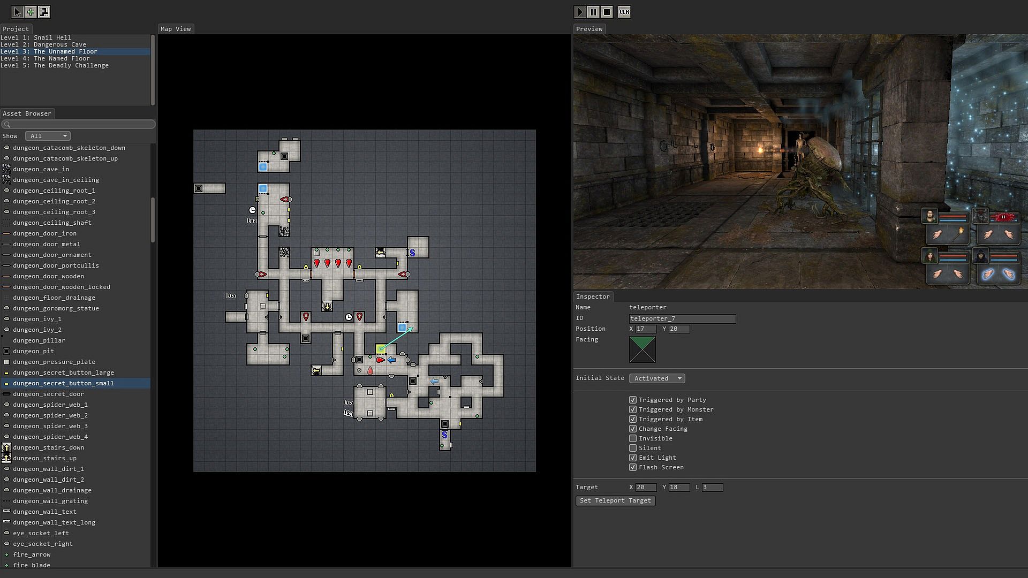The width and height of the screenshot is (1028, 578).
Task: Choose the green plus add-object tool
Action: [x=31, y=12]
